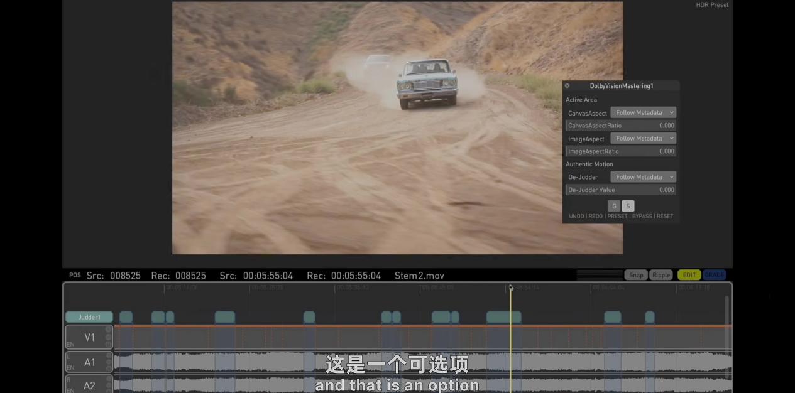Click the G button in DolbyVisionMastering1
The height and width of the screenshot is (393, 795).
(x=614, y=206)
